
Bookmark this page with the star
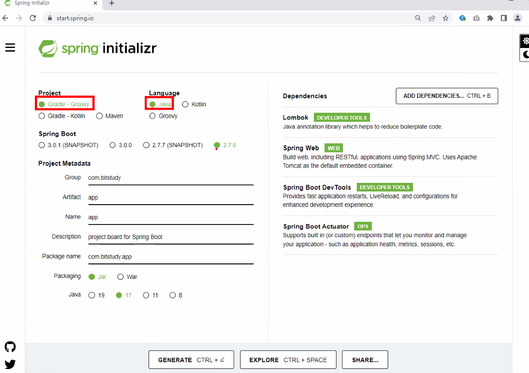point(446,18)
